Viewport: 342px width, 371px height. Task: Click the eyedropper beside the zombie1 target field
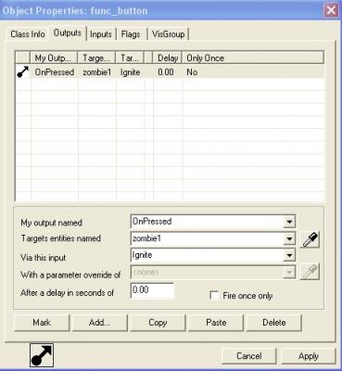coord(310,239)
